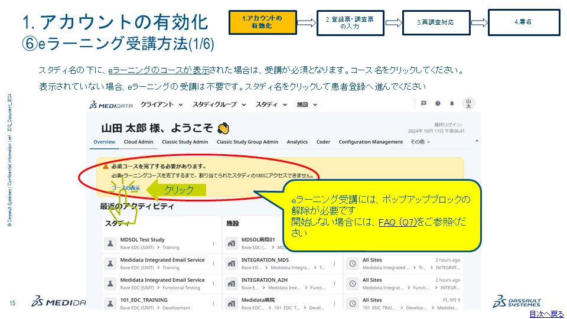Open INTEGRATION_MDS site
567x319 pixels.
265,260
